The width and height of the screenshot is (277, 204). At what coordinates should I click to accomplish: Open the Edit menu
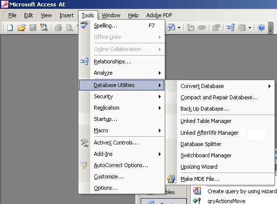(28, 15)
